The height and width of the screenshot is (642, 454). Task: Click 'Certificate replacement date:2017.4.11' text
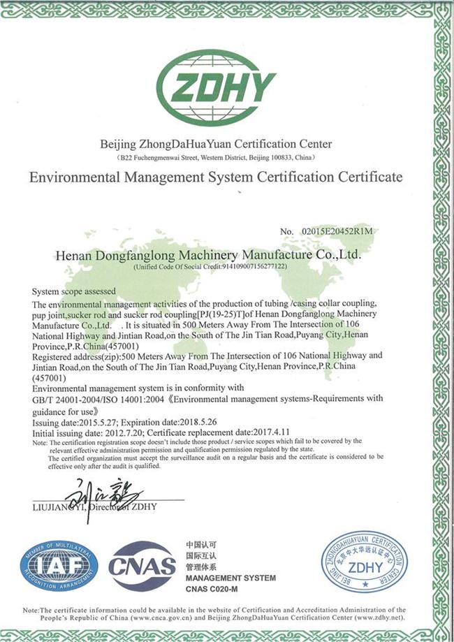218,432
